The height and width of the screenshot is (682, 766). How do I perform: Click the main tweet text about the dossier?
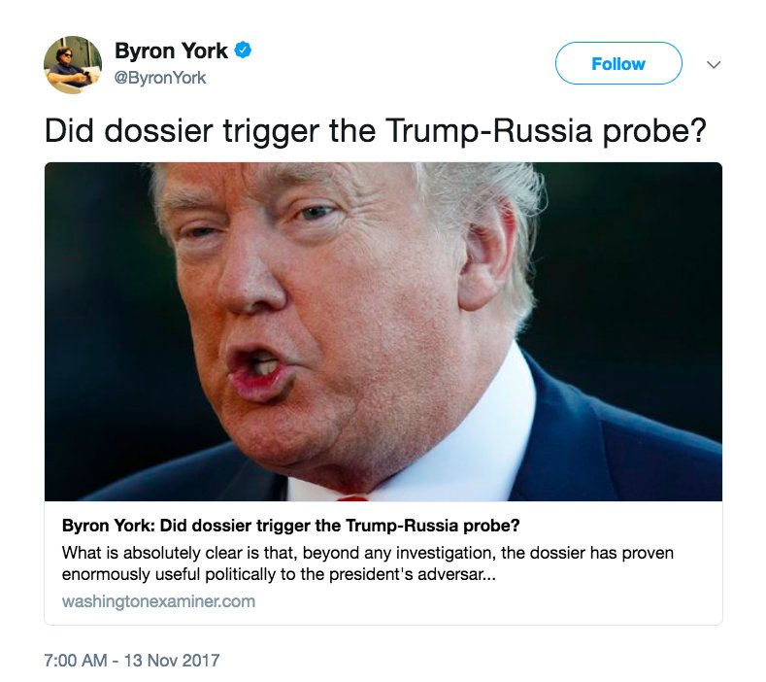click(375, 131)
